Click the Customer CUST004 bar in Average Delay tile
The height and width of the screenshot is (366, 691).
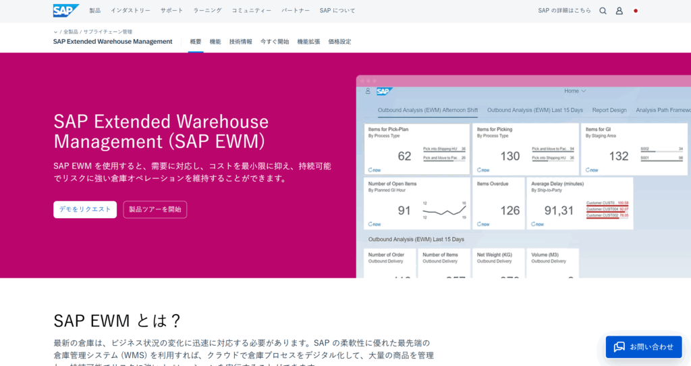click(x=607, y=209)
